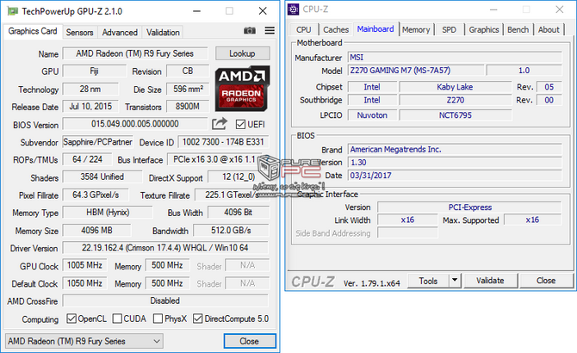The image size is (577, 353).
Task: Click the Bandwidth 512.0 GB/s field
Action: coord(231,230)
